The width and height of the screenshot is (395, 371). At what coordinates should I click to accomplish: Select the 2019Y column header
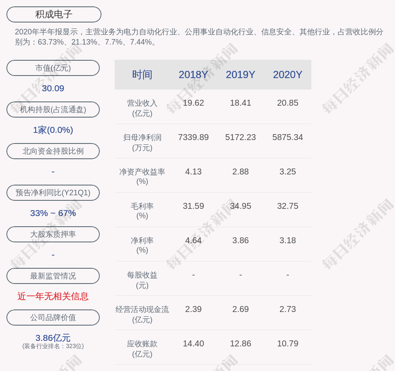tap(240, 75)
